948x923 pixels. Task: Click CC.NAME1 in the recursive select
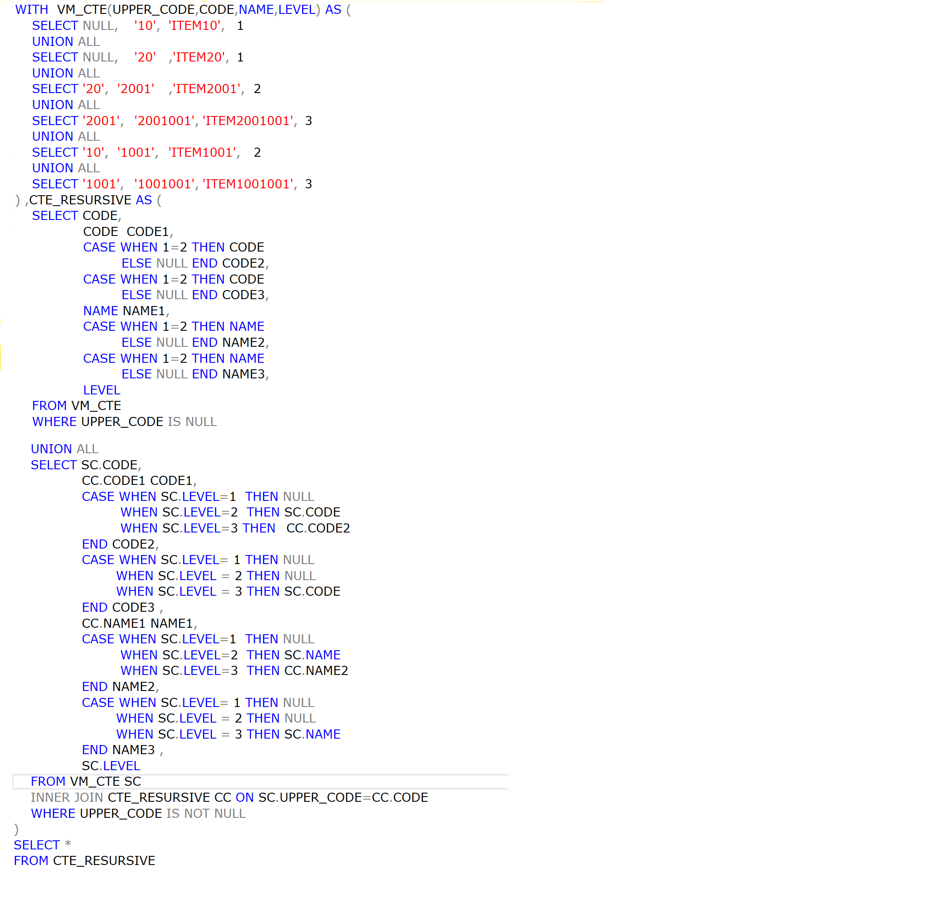[113, 623]
